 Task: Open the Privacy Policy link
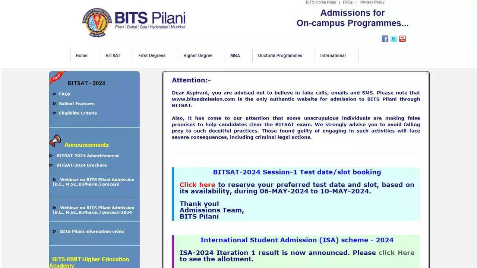point(372,2)
